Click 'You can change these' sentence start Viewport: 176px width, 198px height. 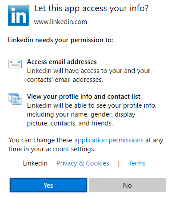[40, 140]
